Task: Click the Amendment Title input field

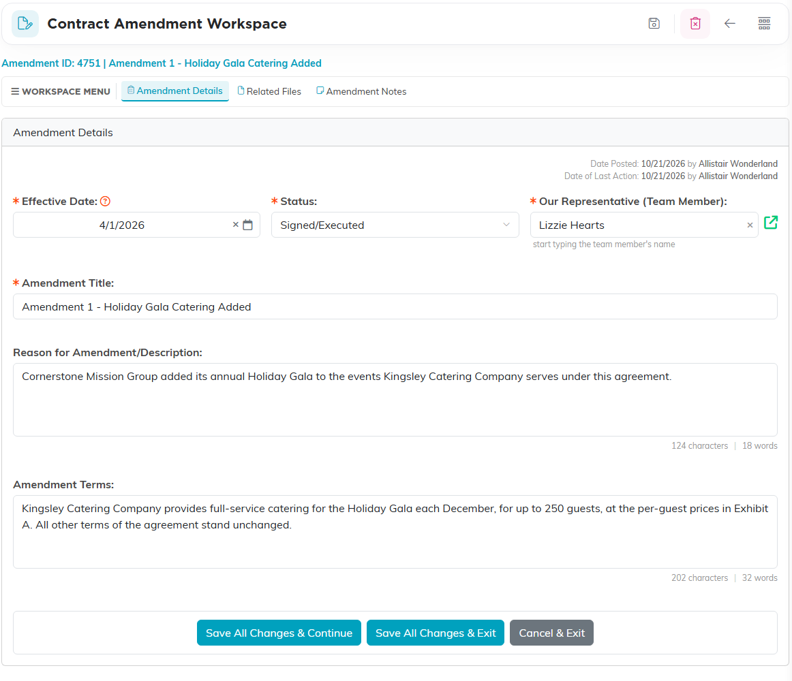Action: (x=395, y=306)
